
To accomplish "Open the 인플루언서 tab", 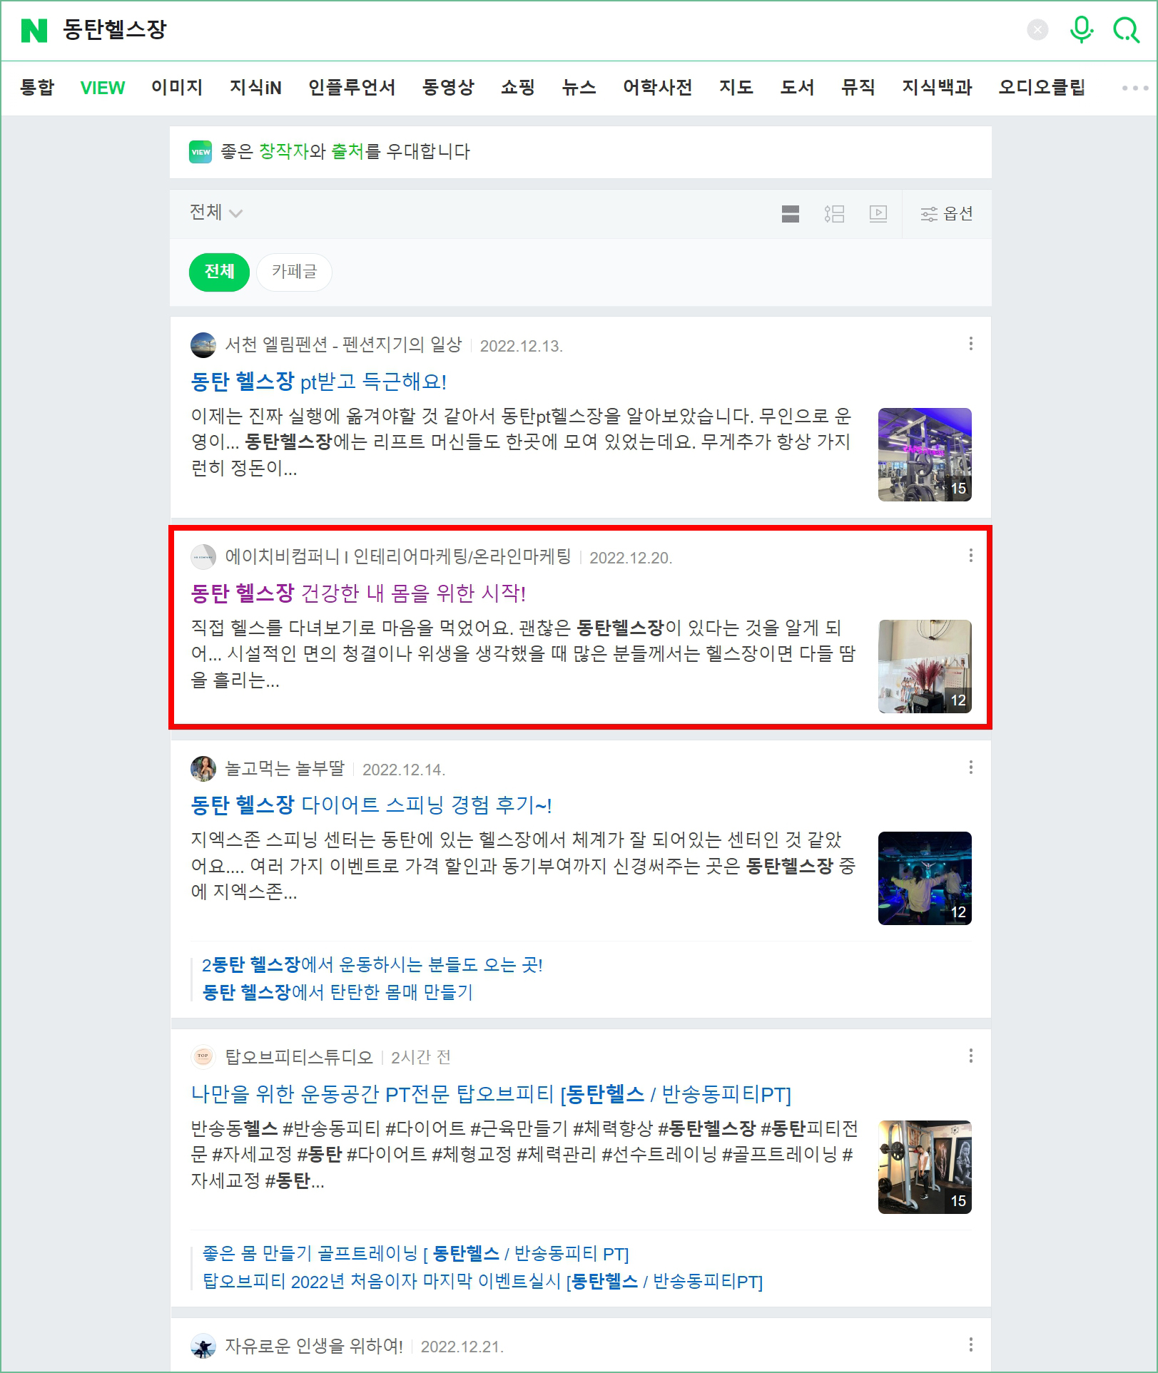I will [352, 87].
